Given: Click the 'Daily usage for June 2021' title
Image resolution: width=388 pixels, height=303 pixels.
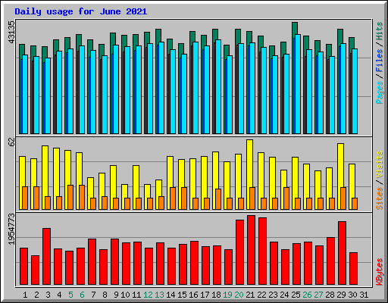Looking at the screenshot, I should pos(80,11).
